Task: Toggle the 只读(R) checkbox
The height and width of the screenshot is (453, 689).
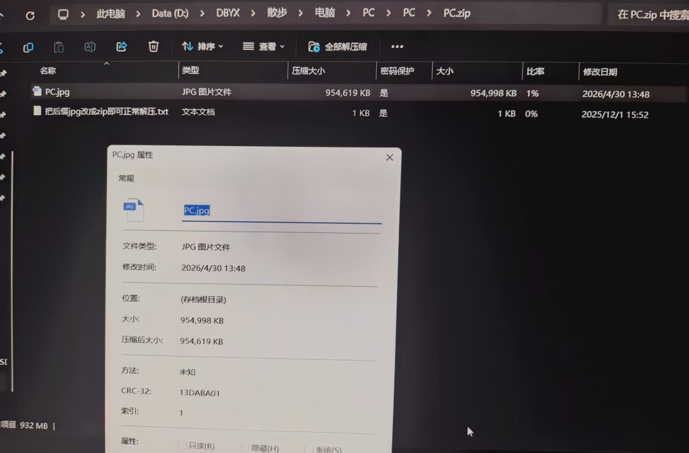Action: 182,445
